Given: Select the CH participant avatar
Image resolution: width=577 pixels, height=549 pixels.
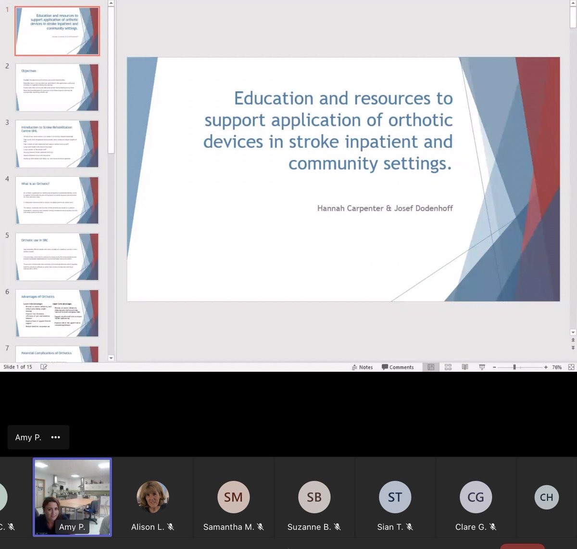Looking at the screenshot, I should [x=547, y=497].
